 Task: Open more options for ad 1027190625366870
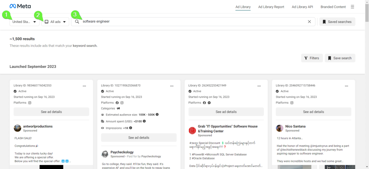point(172,86)
